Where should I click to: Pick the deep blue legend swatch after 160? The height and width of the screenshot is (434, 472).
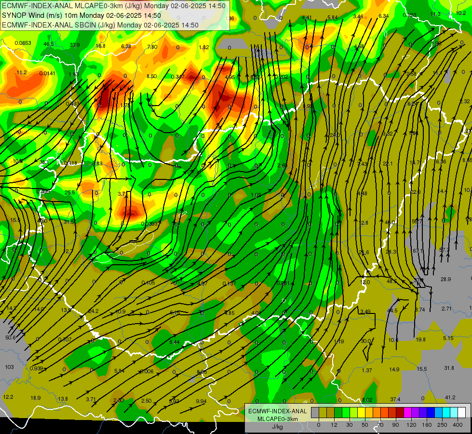[x=431, y=412]
